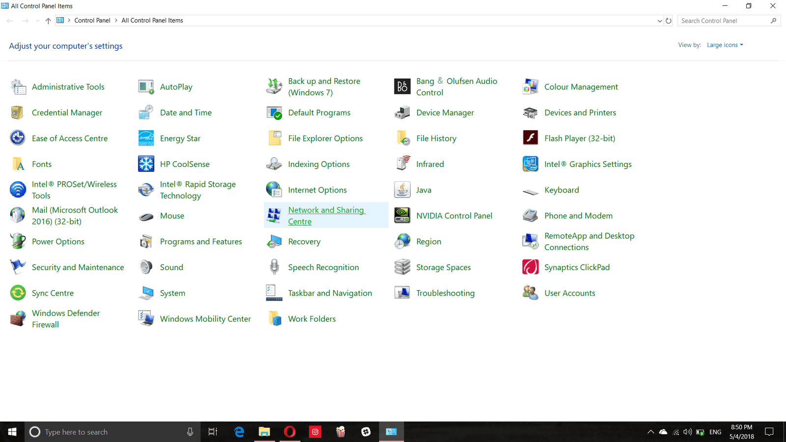
Task: Open the Credential Manager safe icon
Action: [18, 112]
